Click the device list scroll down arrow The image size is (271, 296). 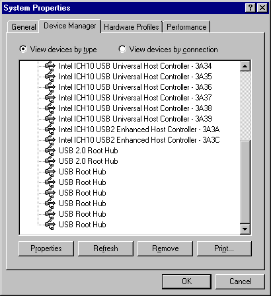coord(245,229)
